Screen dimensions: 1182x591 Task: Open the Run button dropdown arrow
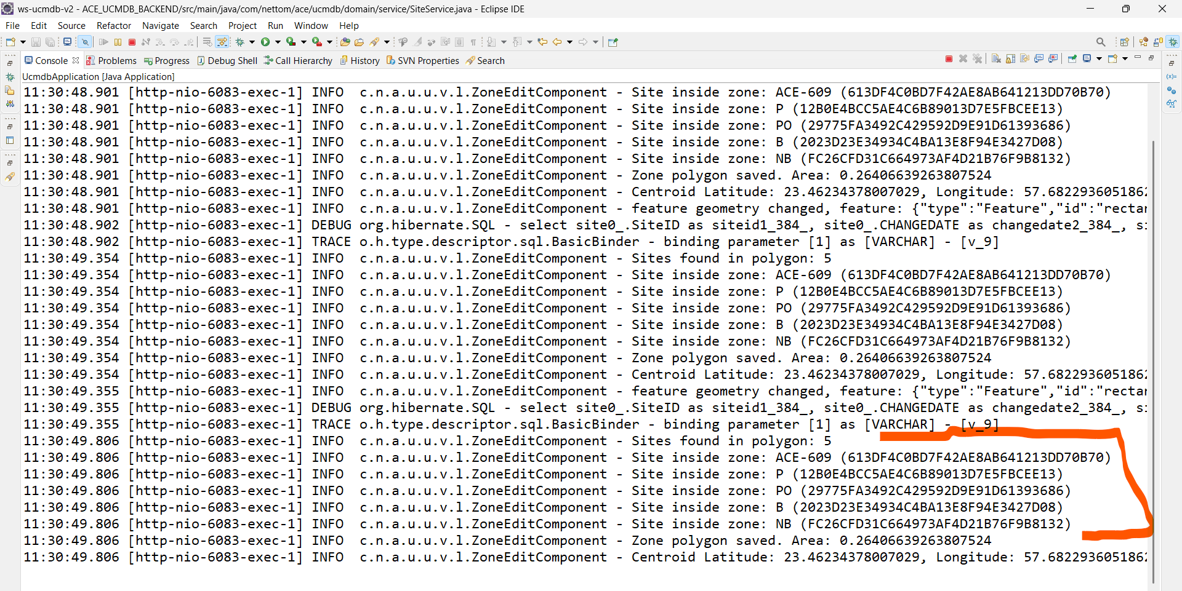(278, 42)
